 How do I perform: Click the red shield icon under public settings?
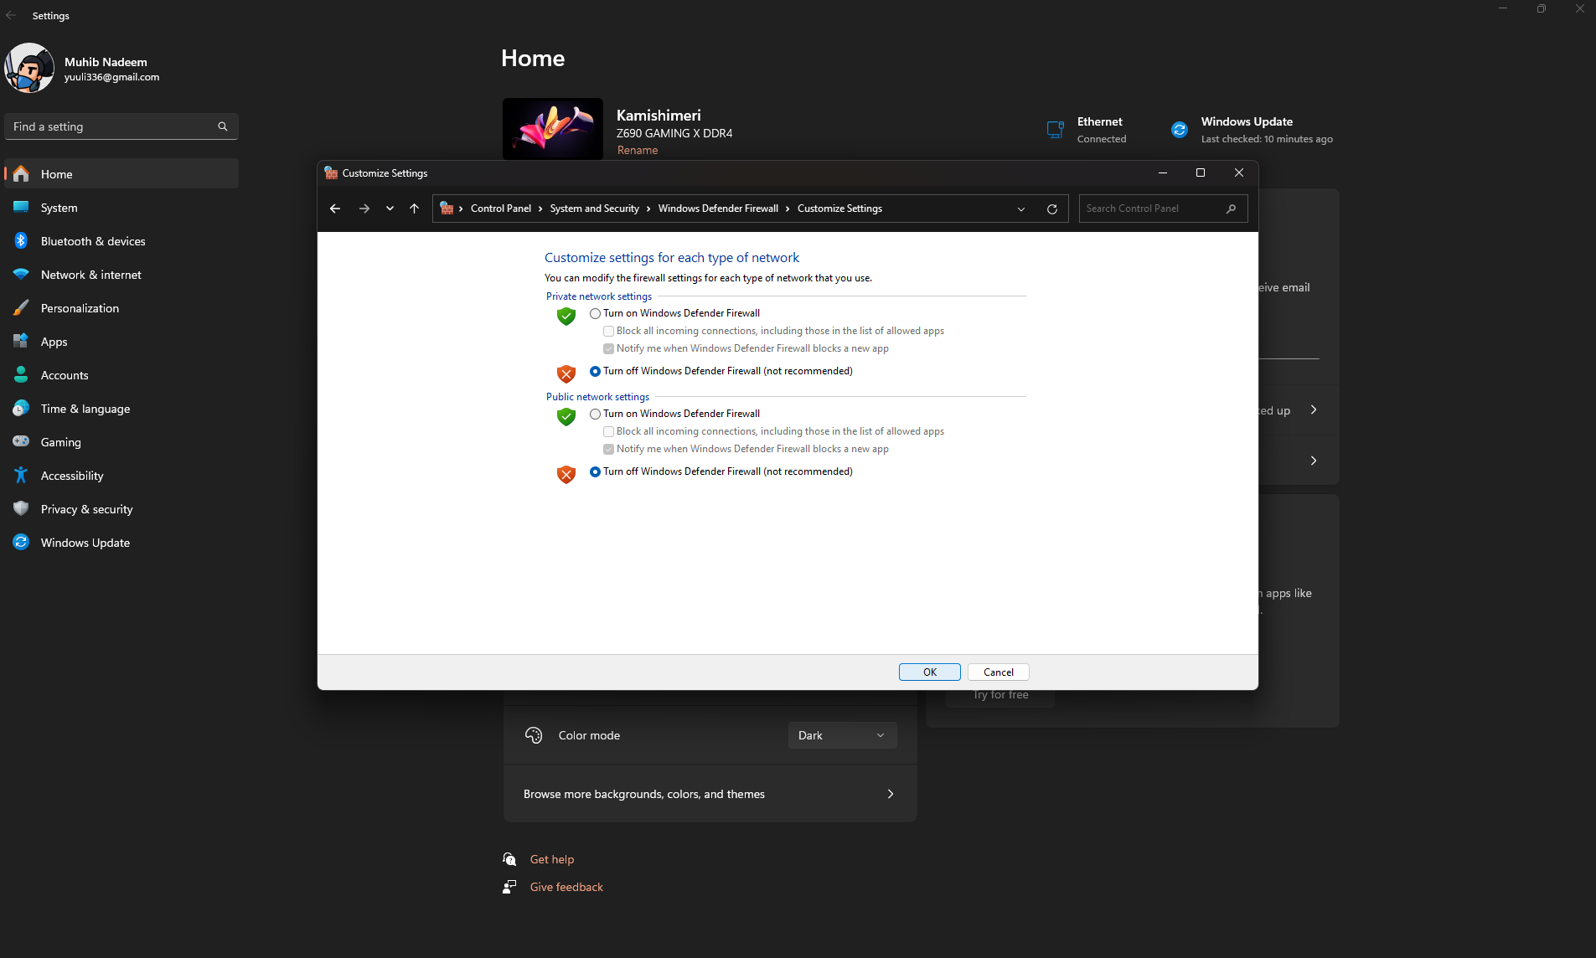(x=566, y=474)
